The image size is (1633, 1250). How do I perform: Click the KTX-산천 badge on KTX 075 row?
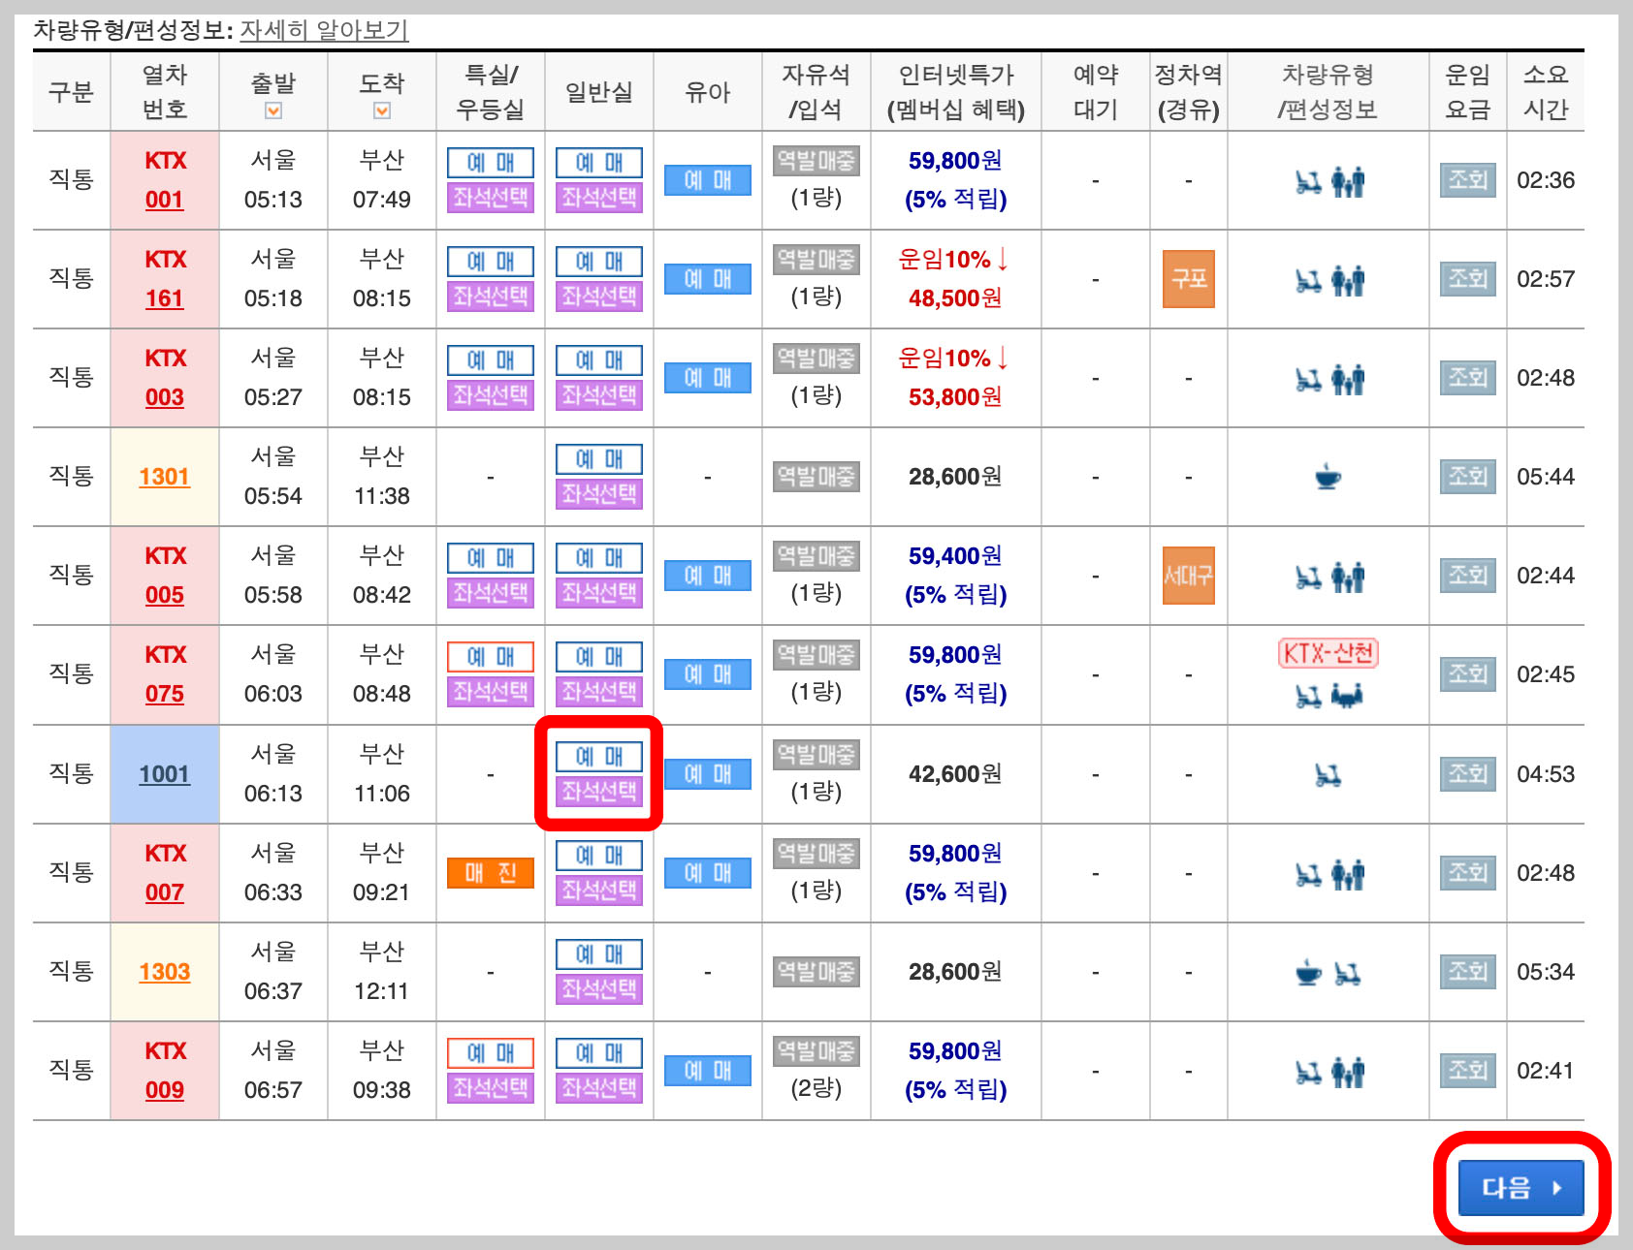pos(1327,654)
